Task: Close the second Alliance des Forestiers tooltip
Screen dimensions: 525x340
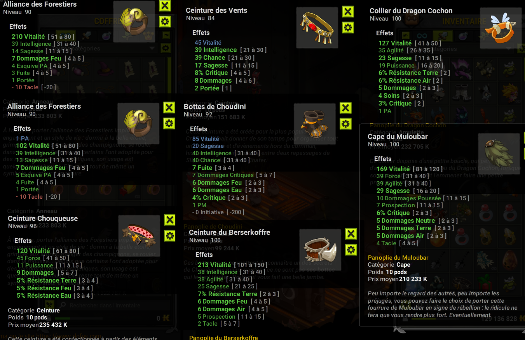Action: pyautogui.click(x=169, y=108)
